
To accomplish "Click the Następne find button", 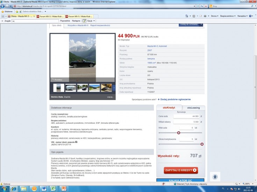I will (x=76, y=21).
